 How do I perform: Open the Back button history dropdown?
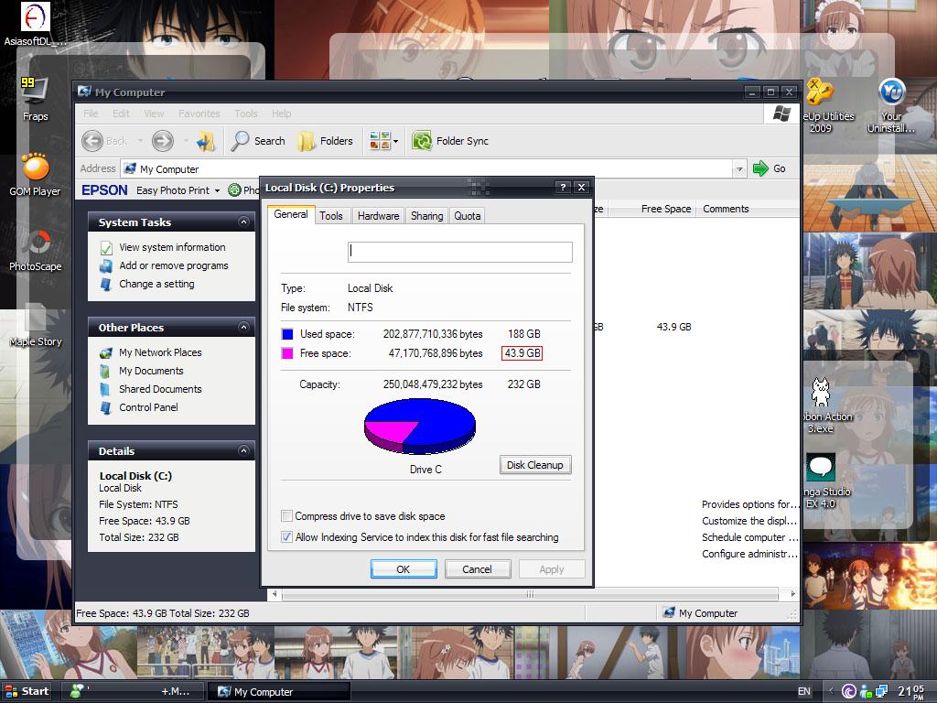pos(140,141)
